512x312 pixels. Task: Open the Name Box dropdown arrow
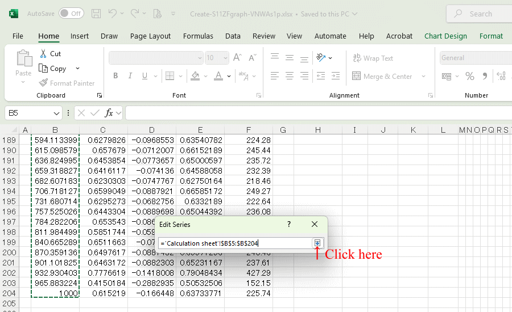point(56,113)
